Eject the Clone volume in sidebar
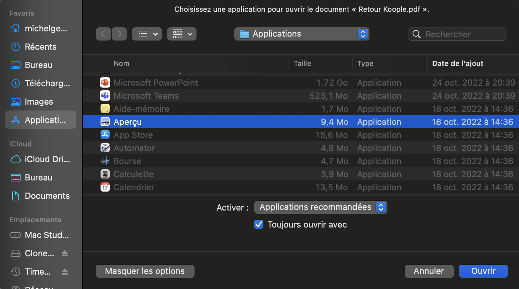This screenshot has height=289, width=519. [x=65, y=253]
